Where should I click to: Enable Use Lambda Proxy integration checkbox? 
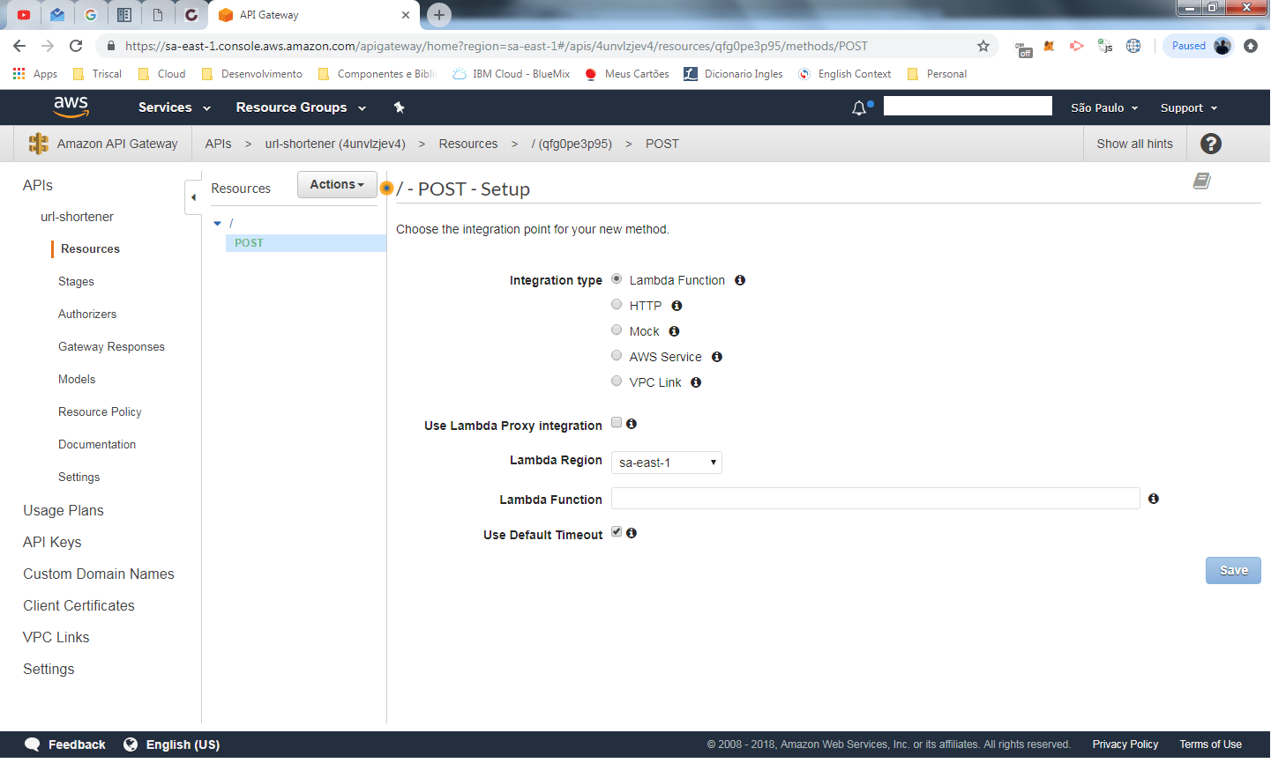[x=617, y=423]
